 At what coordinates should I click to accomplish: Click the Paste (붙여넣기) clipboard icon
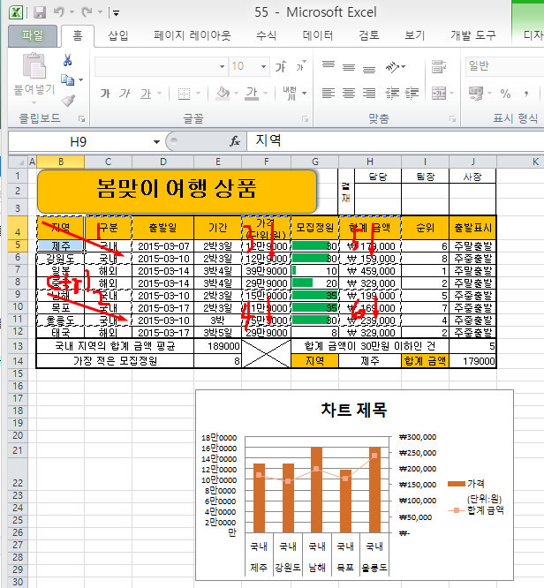pos(34,66)
